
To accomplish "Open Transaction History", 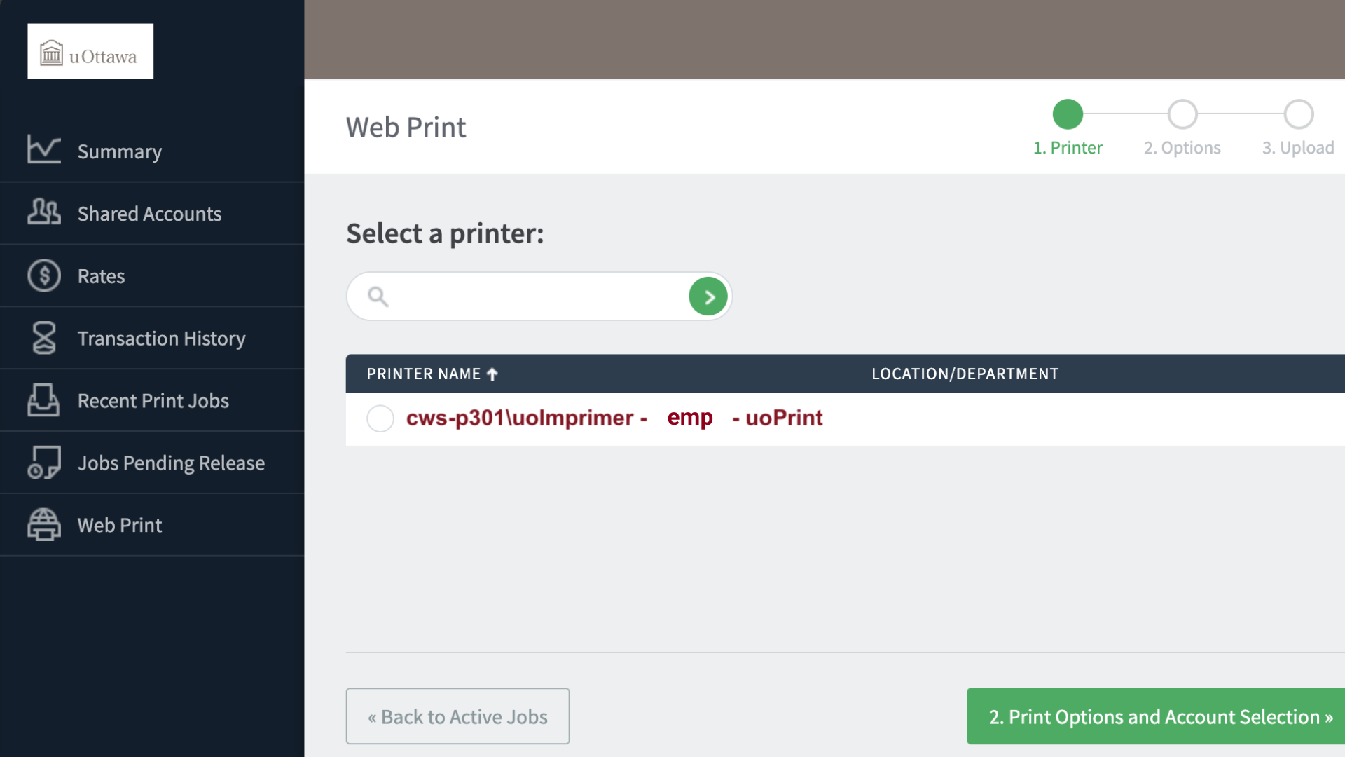I will (152, 338).
